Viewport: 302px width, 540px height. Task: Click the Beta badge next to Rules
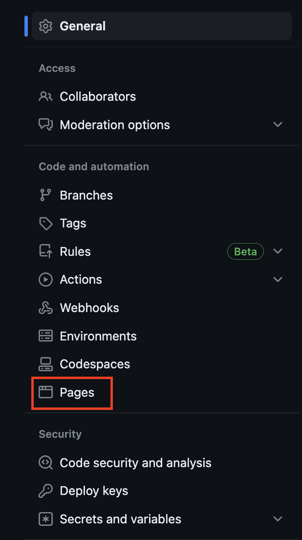click(245, 251)
